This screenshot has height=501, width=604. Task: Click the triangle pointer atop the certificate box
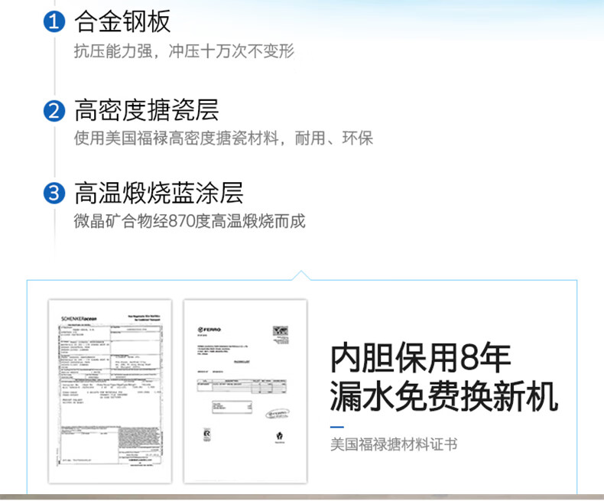point(302,275)
